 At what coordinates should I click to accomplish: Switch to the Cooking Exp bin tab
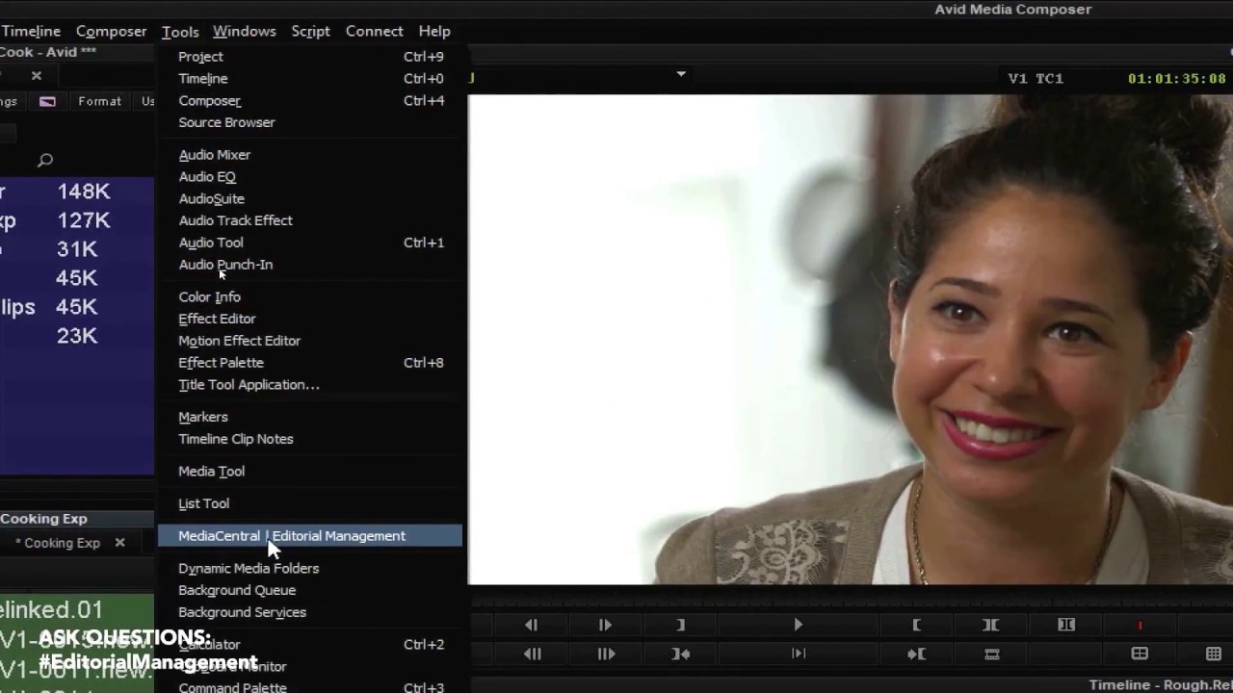click(62, 543)
